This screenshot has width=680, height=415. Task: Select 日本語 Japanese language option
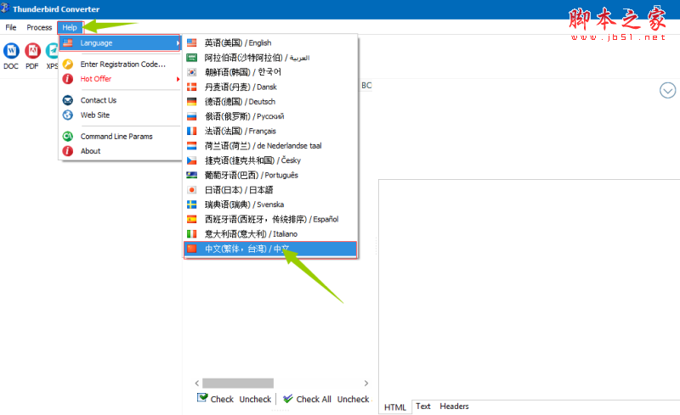(270, 190)
